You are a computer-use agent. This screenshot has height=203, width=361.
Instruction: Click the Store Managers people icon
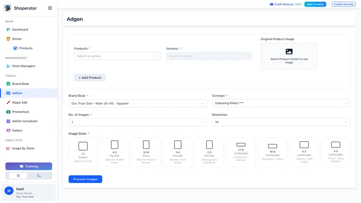[8, 66]
